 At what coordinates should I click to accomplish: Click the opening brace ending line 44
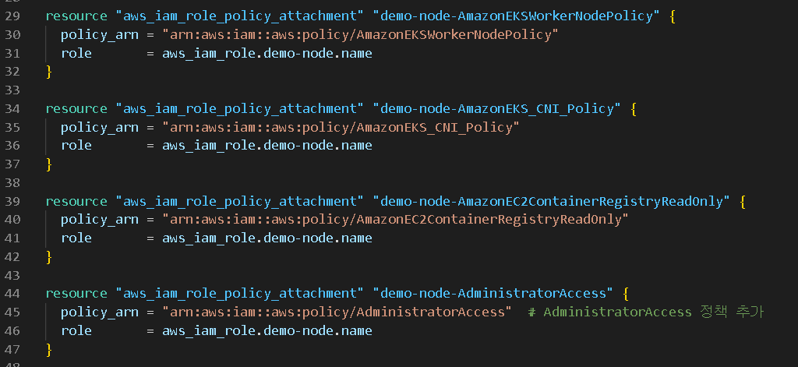coord(626,294)
